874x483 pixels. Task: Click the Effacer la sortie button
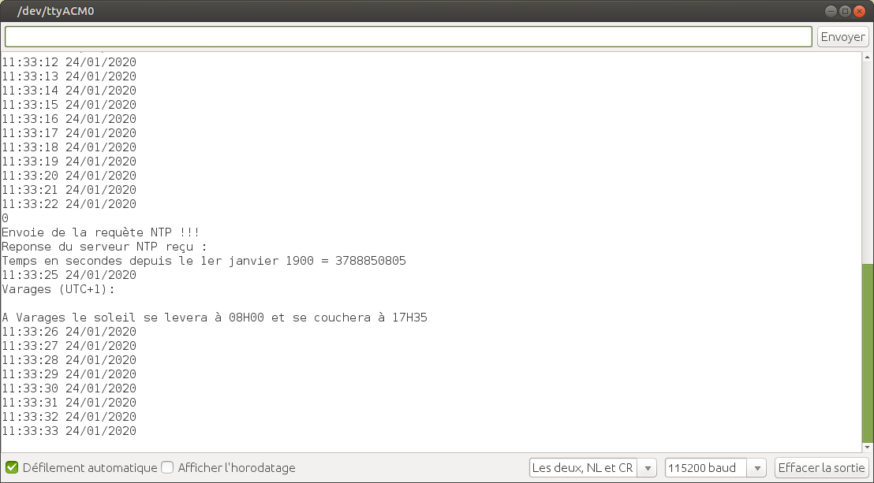click(x=821, y=467)
